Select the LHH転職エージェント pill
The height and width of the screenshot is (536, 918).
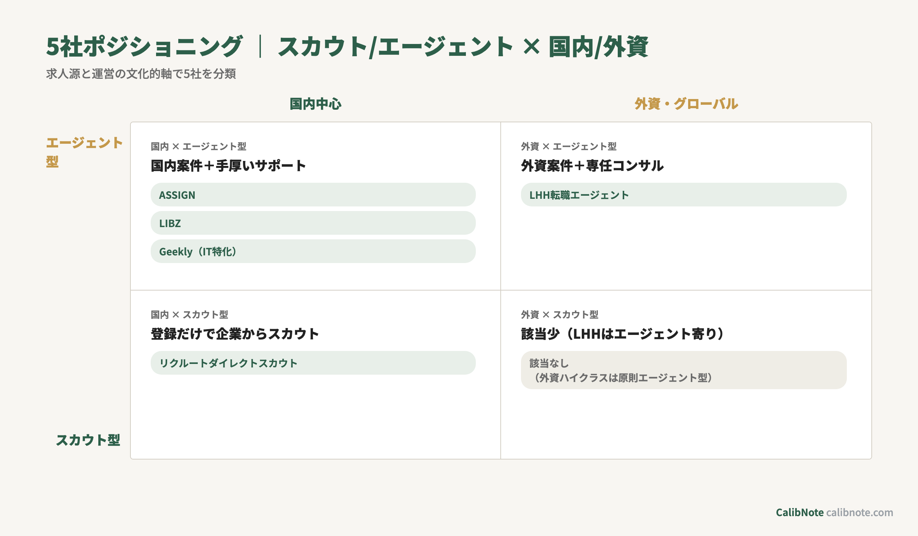pyautogui.click(x=684, y=195)
